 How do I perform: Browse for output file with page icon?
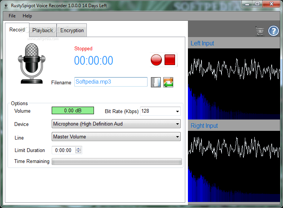tap(155, 82)
